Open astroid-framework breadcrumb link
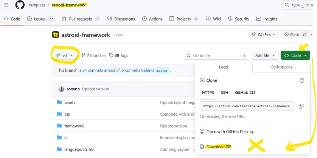This screenshot has width=317, height=158. click(69, 5)
